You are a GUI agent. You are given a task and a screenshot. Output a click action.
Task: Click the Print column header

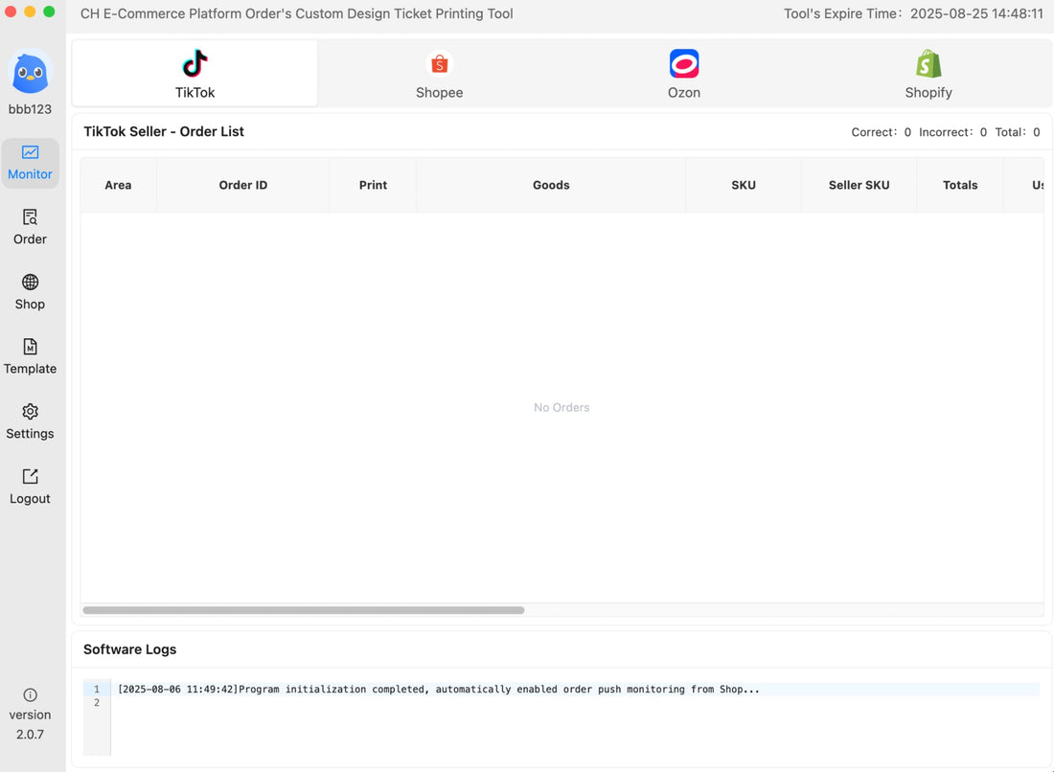pos(373,185)
